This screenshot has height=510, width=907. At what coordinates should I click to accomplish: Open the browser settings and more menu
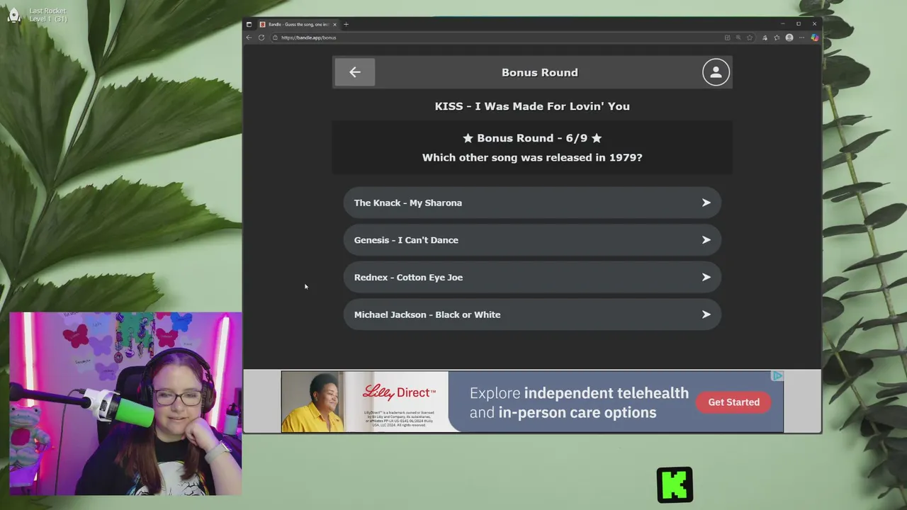click(802, 38)
